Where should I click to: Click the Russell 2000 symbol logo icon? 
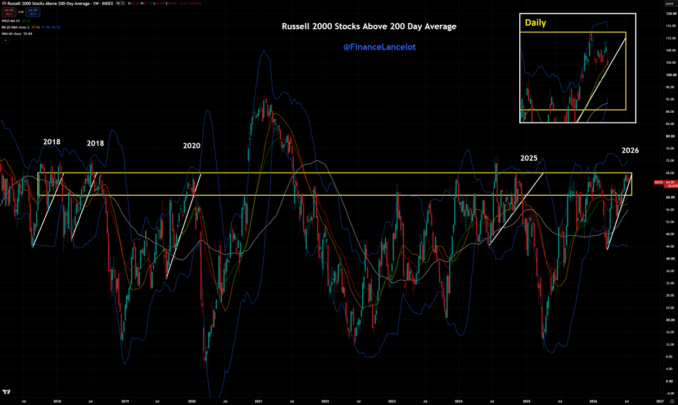pos(4,3)
